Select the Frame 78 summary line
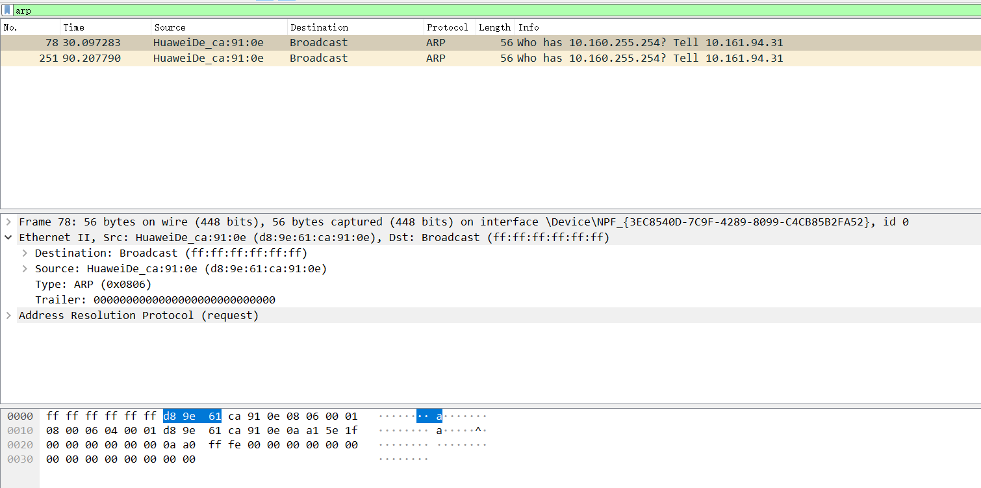 (x=464, y=222)
